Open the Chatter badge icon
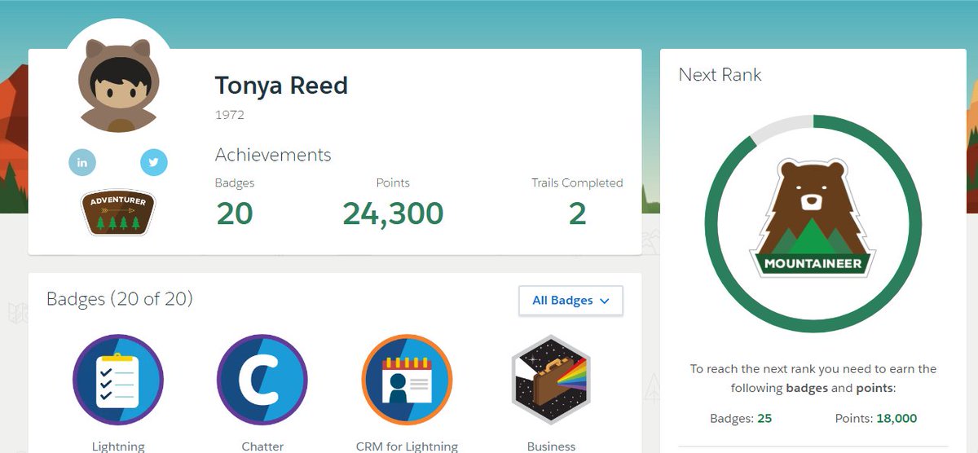Image resolution: width=978 pixels, height=453 pixels. 262,380
